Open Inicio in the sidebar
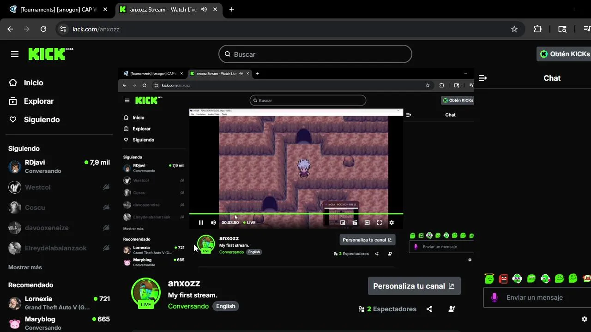This screenshot has height=332, width=591. (x=26, y=83)
